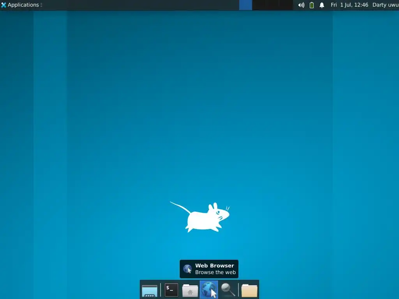This screenshot has height=299, width=399.
Task: Open the notifications bell
Action: 322,5
